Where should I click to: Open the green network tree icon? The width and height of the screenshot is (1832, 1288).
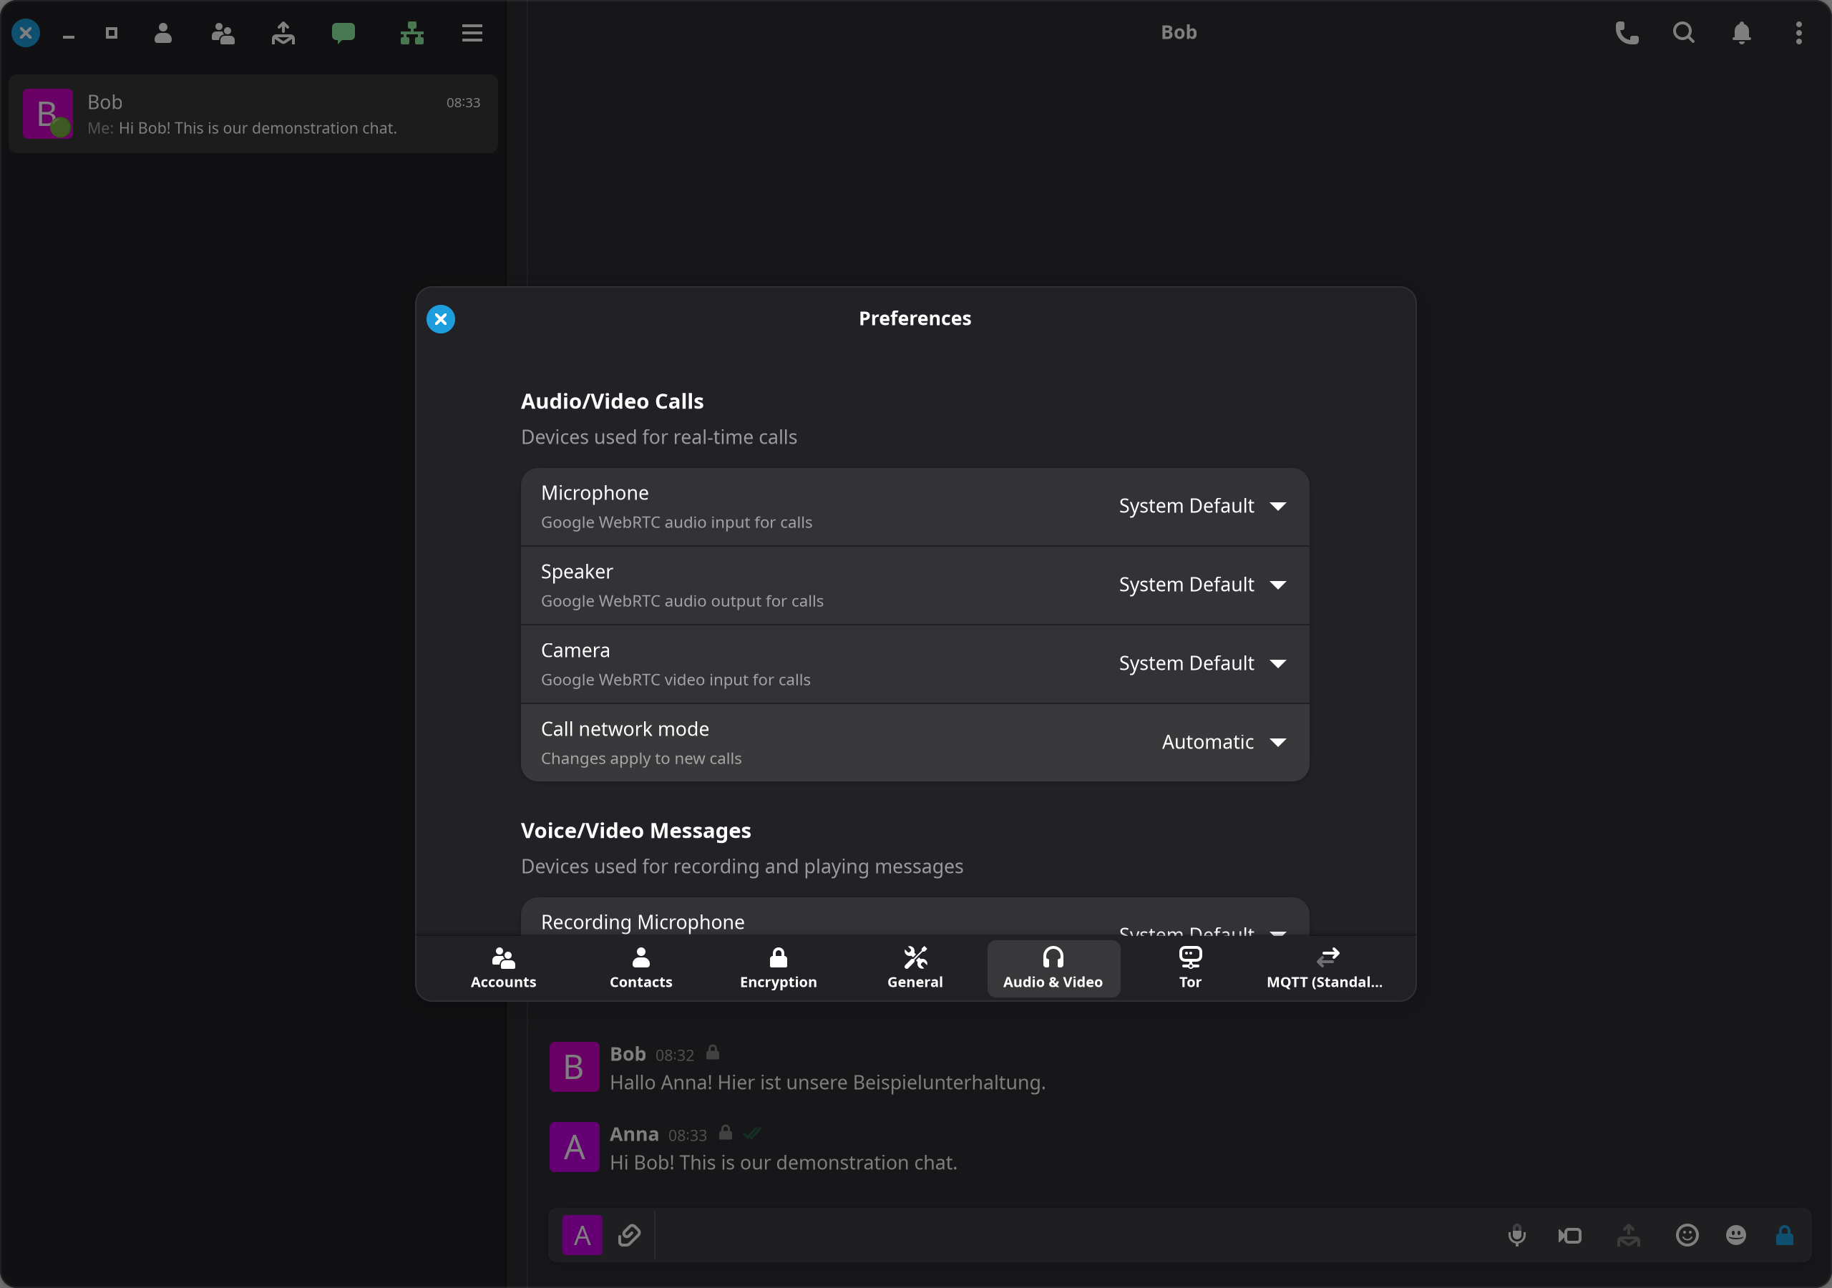(411, 33)
